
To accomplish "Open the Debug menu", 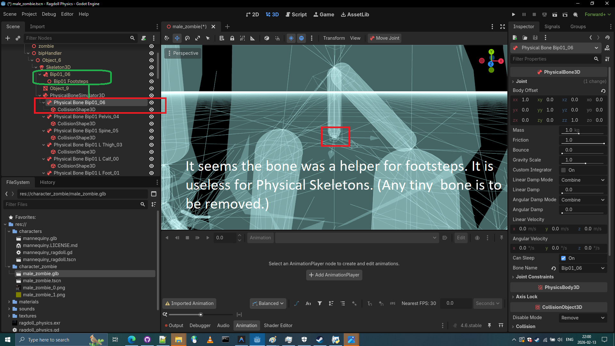I will point(49,14).
